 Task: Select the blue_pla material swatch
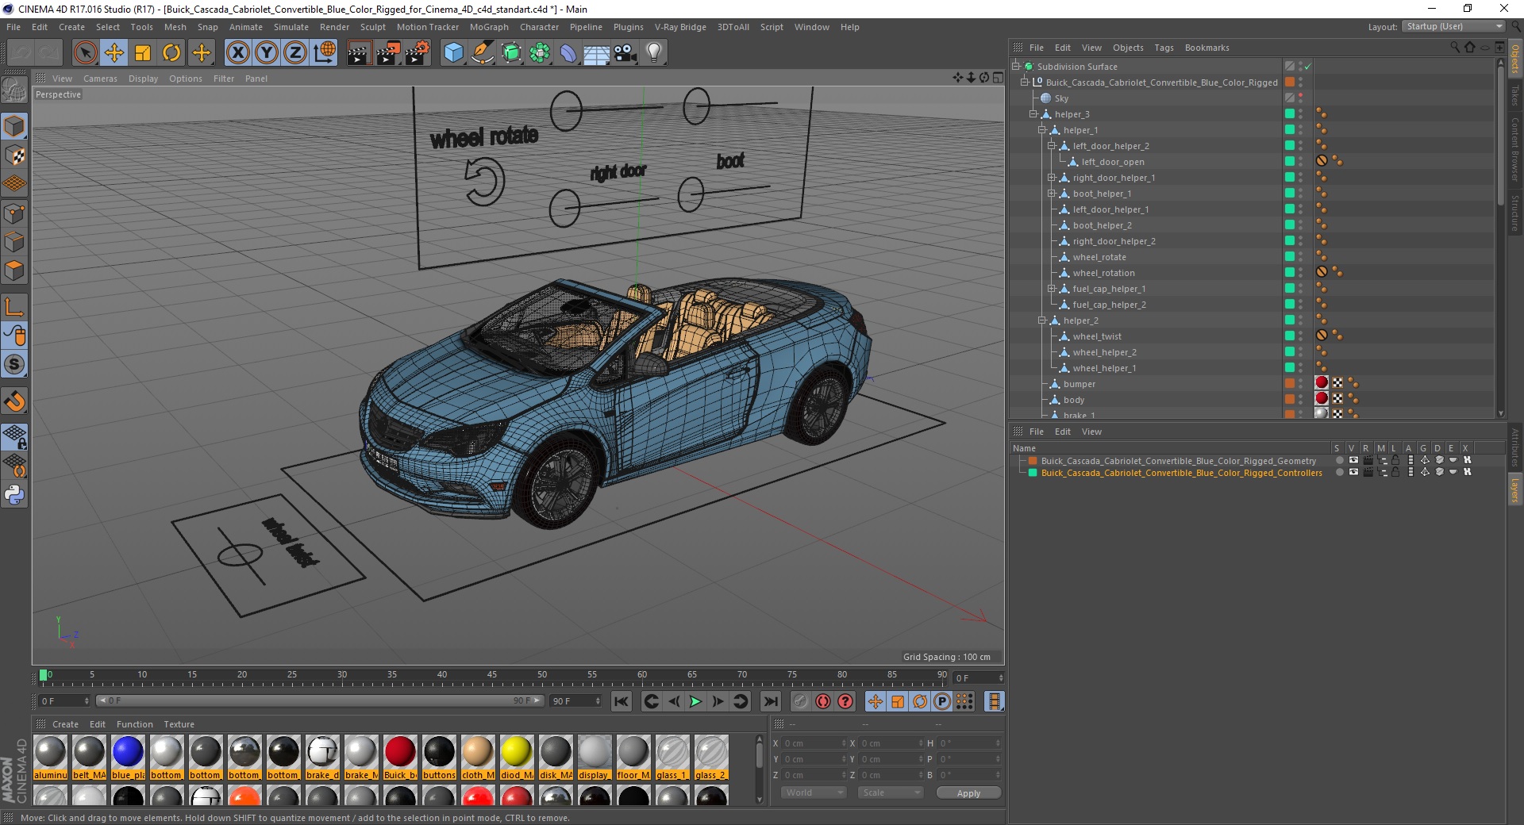click(x=128, y=757)
